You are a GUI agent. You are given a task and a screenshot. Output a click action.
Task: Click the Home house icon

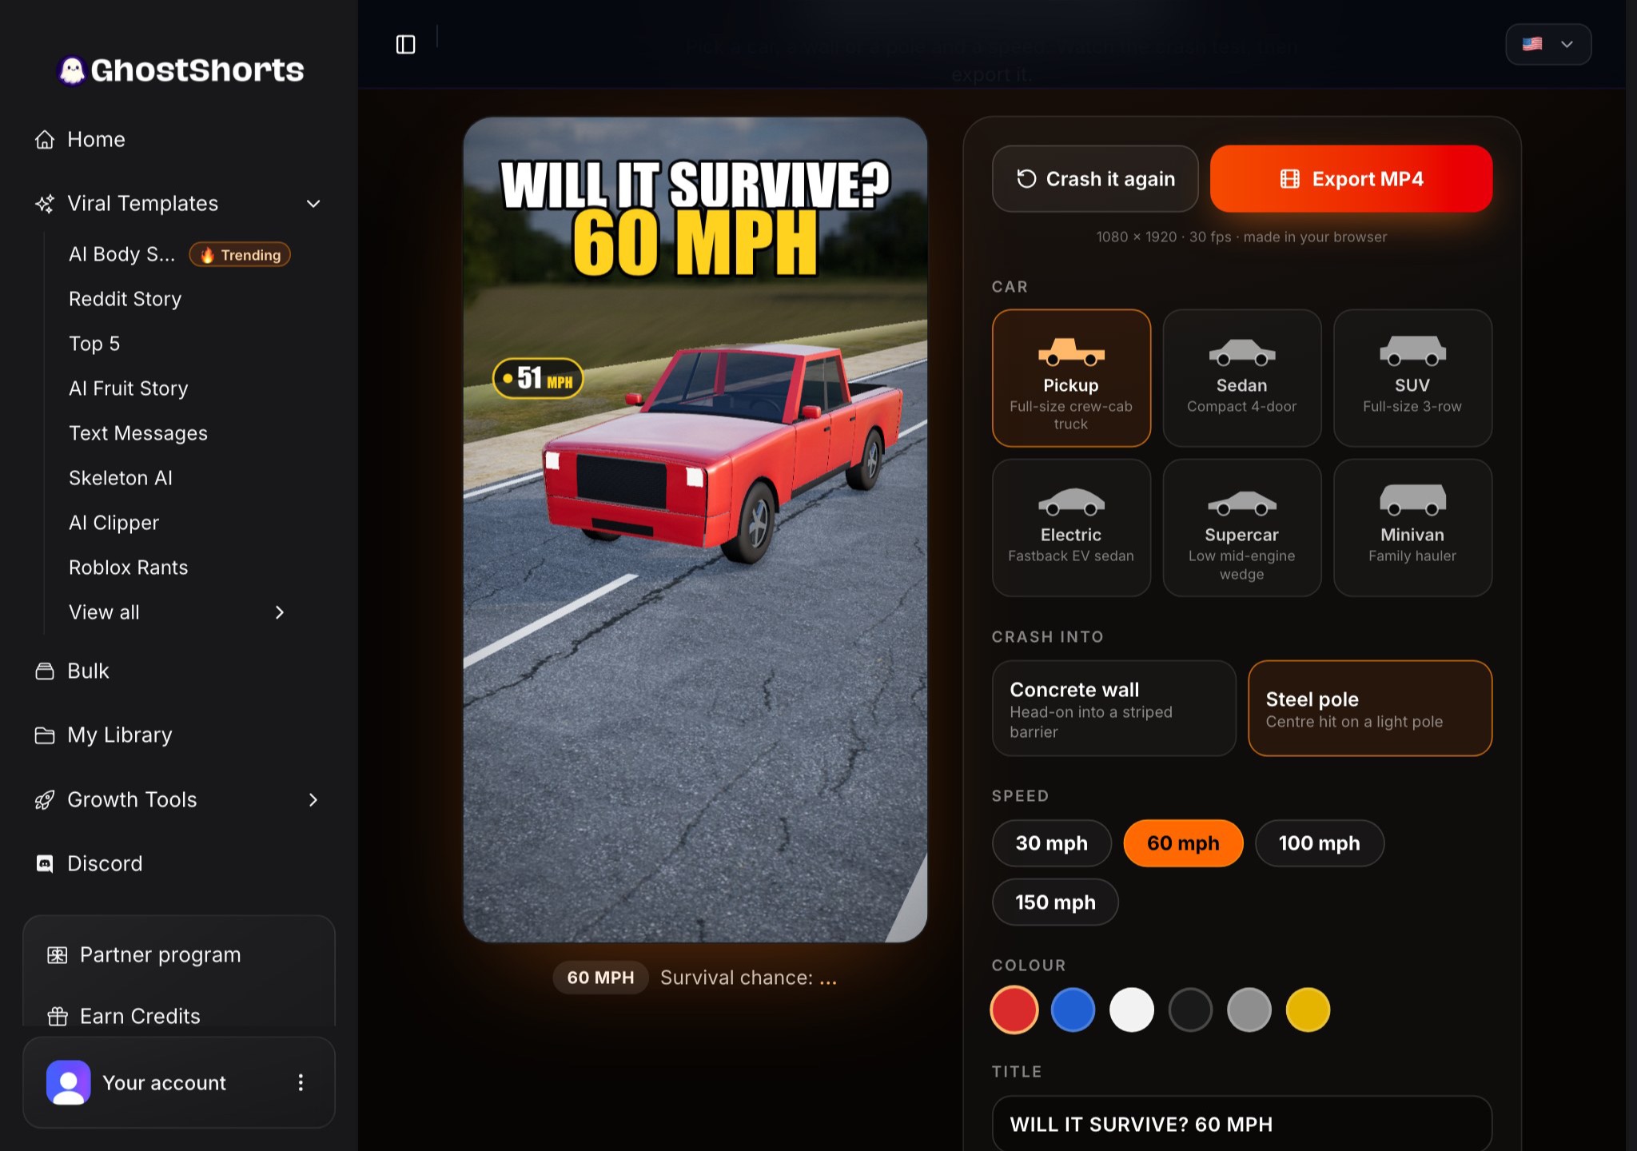(x=45, y=140)
